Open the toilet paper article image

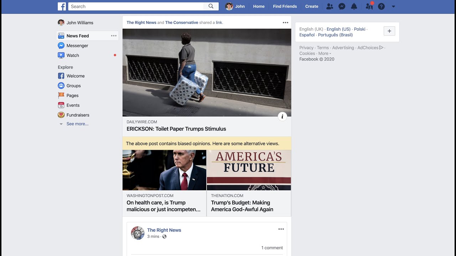click(207, 73)
